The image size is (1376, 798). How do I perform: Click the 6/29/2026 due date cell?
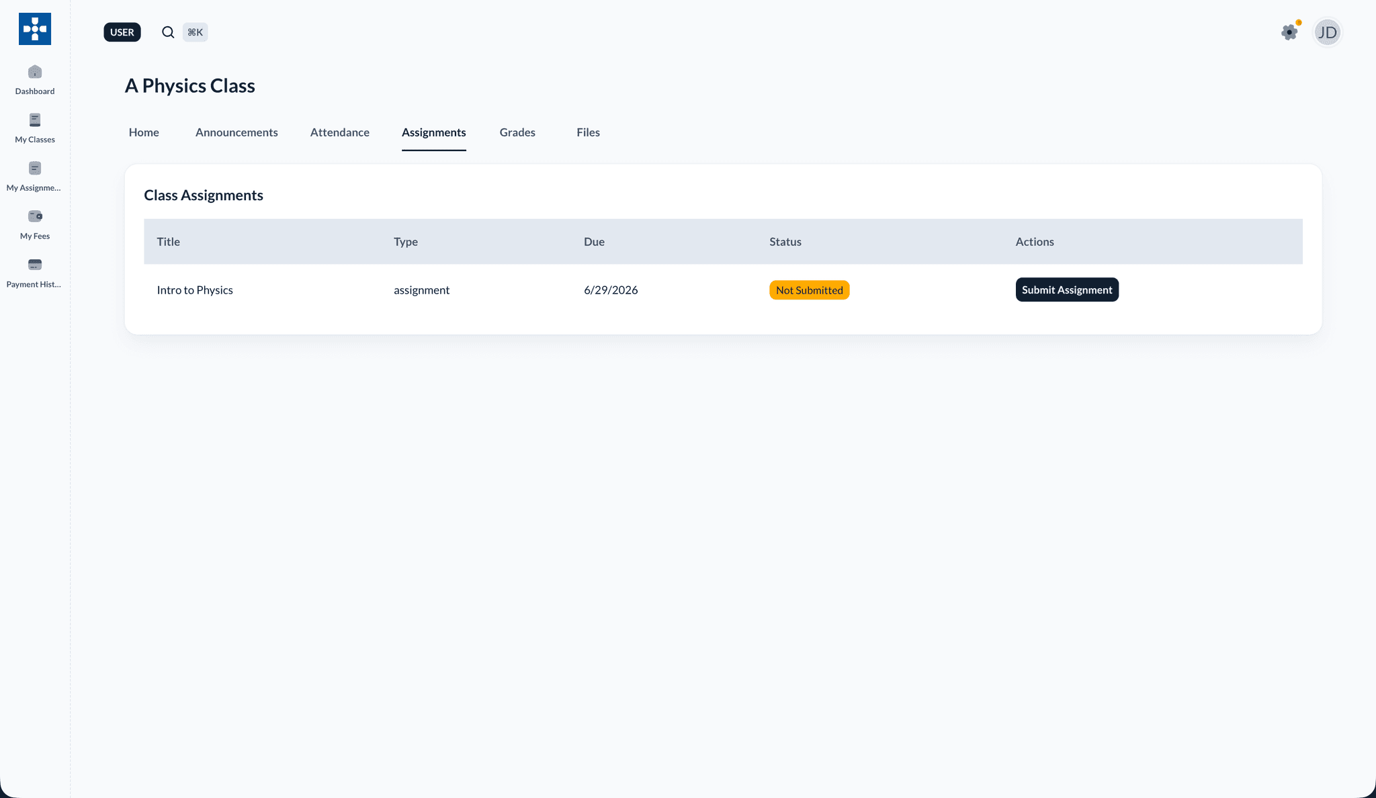(611, 290)
